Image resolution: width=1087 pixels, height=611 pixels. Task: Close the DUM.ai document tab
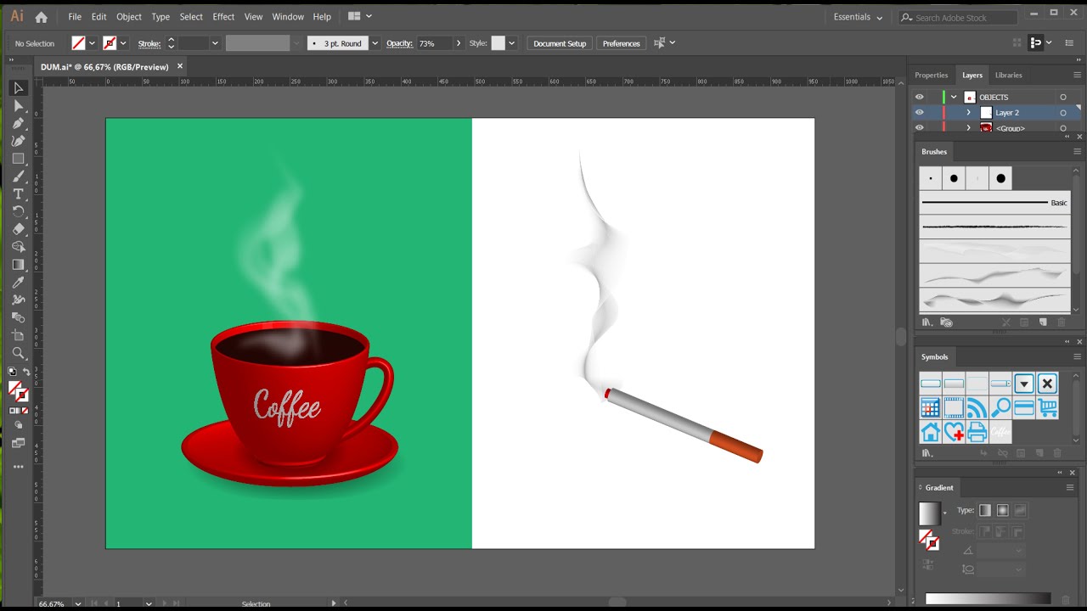pos(180,66)
